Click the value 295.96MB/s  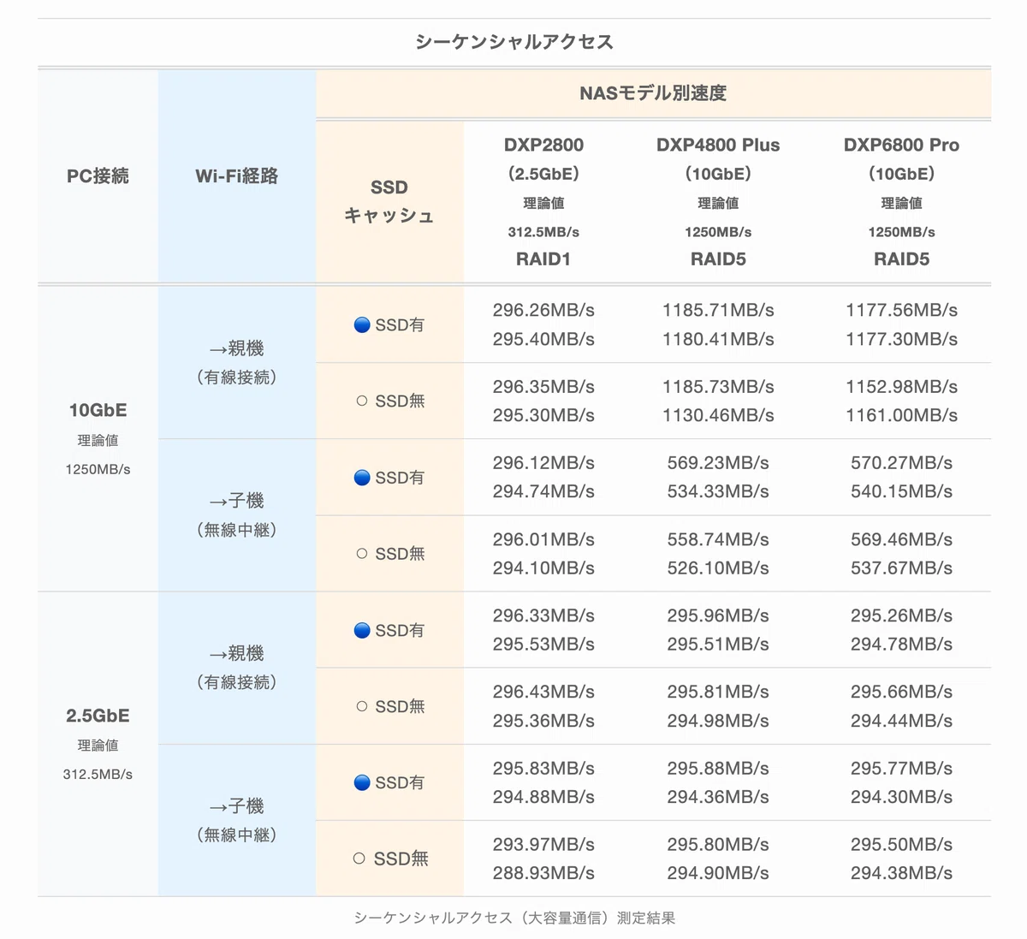tap(718, 615)
